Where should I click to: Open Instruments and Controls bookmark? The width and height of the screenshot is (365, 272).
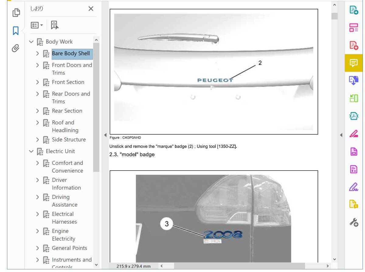click(x=71, y=263)
